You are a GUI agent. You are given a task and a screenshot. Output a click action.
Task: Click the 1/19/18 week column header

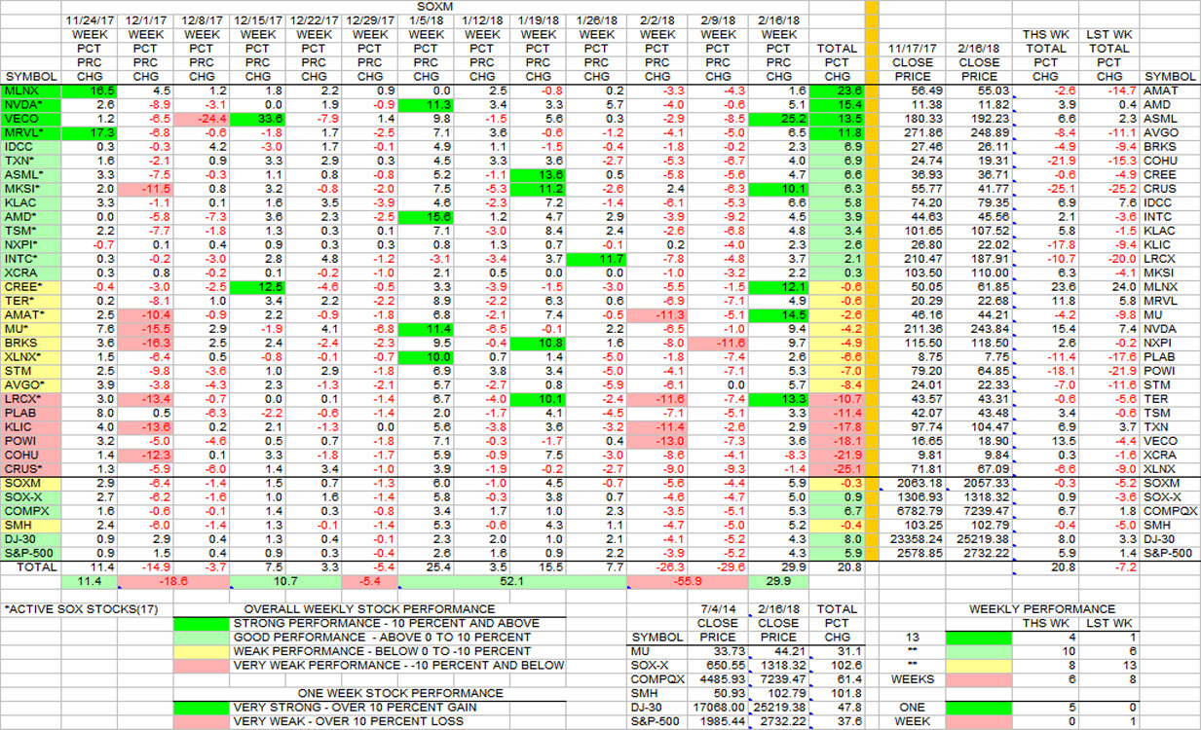[538, 19]
